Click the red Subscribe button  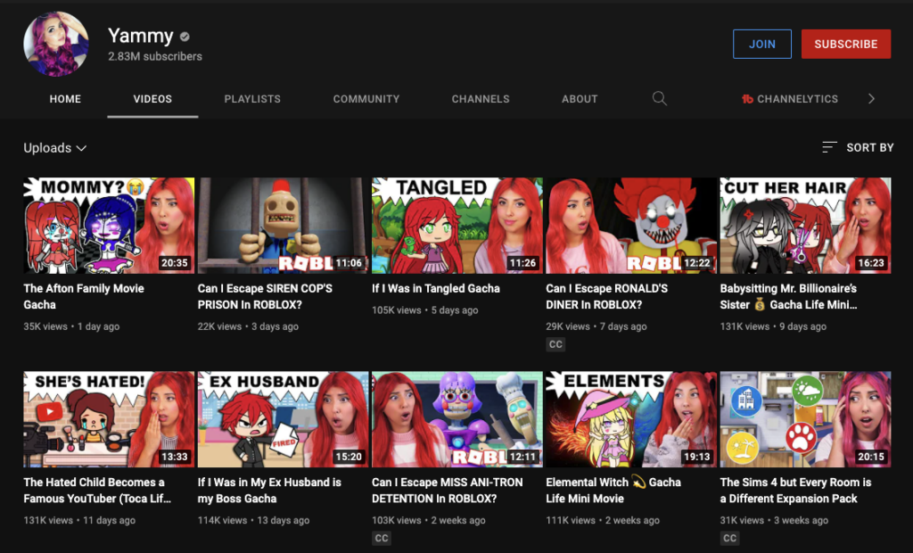[845, 44]
